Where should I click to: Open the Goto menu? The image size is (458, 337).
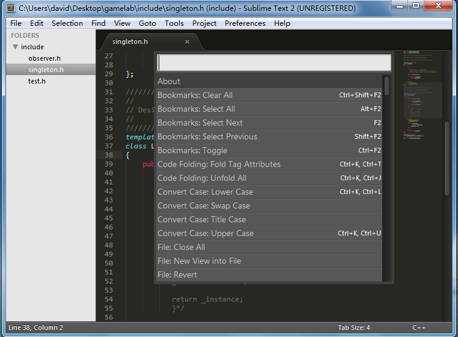[147, 23]
